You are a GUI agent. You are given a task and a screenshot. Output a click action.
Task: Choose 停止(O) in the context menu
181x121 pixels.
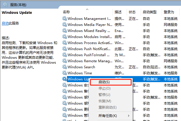(105, 88)
